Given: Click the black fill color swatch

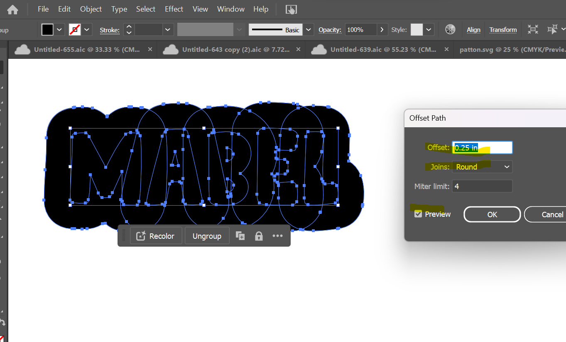Looking at the screenshot, I should tap(47, 29).
